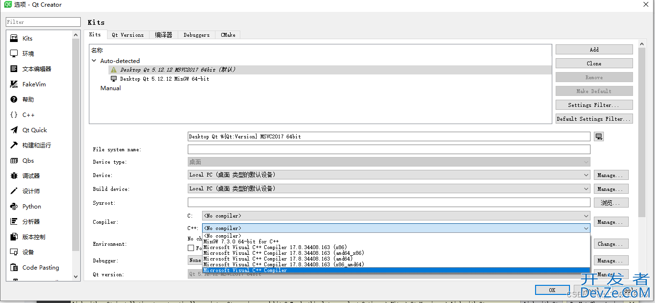Select Desktop Qt 5.12.12 MSVC2017 64bit kit
Image resolution: width=655 pixels, height=303 pixels.
click(178, 70)
